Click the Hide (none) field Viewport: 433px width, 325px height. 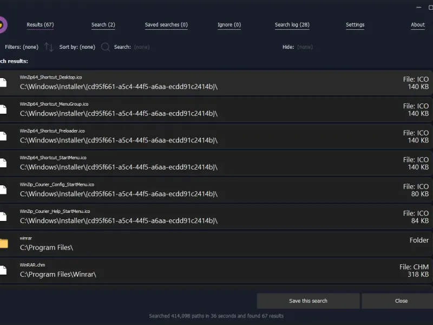pyautogui.click(x=305, y=47)
